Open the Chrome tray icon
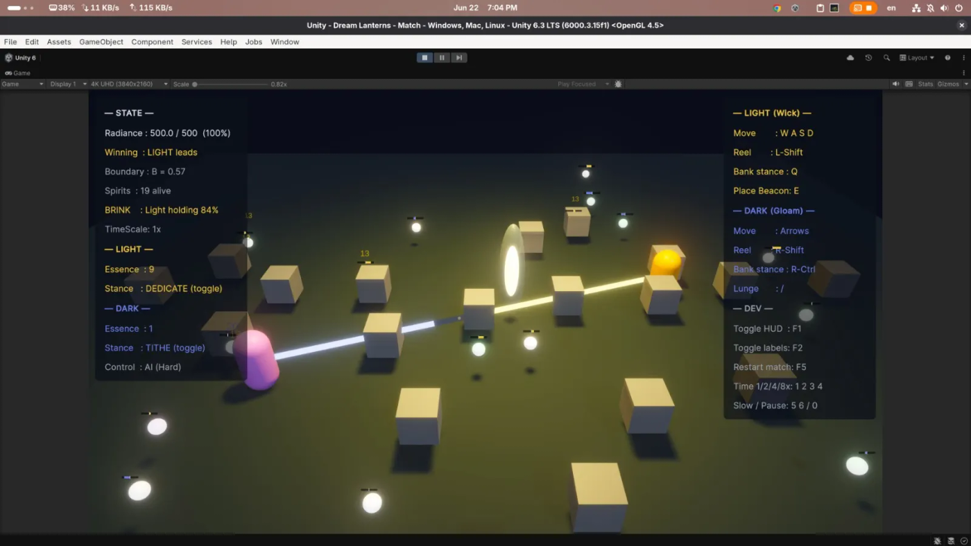Image resolution: width=971 pixels, height=546 pixels. (x=777, y=8)
